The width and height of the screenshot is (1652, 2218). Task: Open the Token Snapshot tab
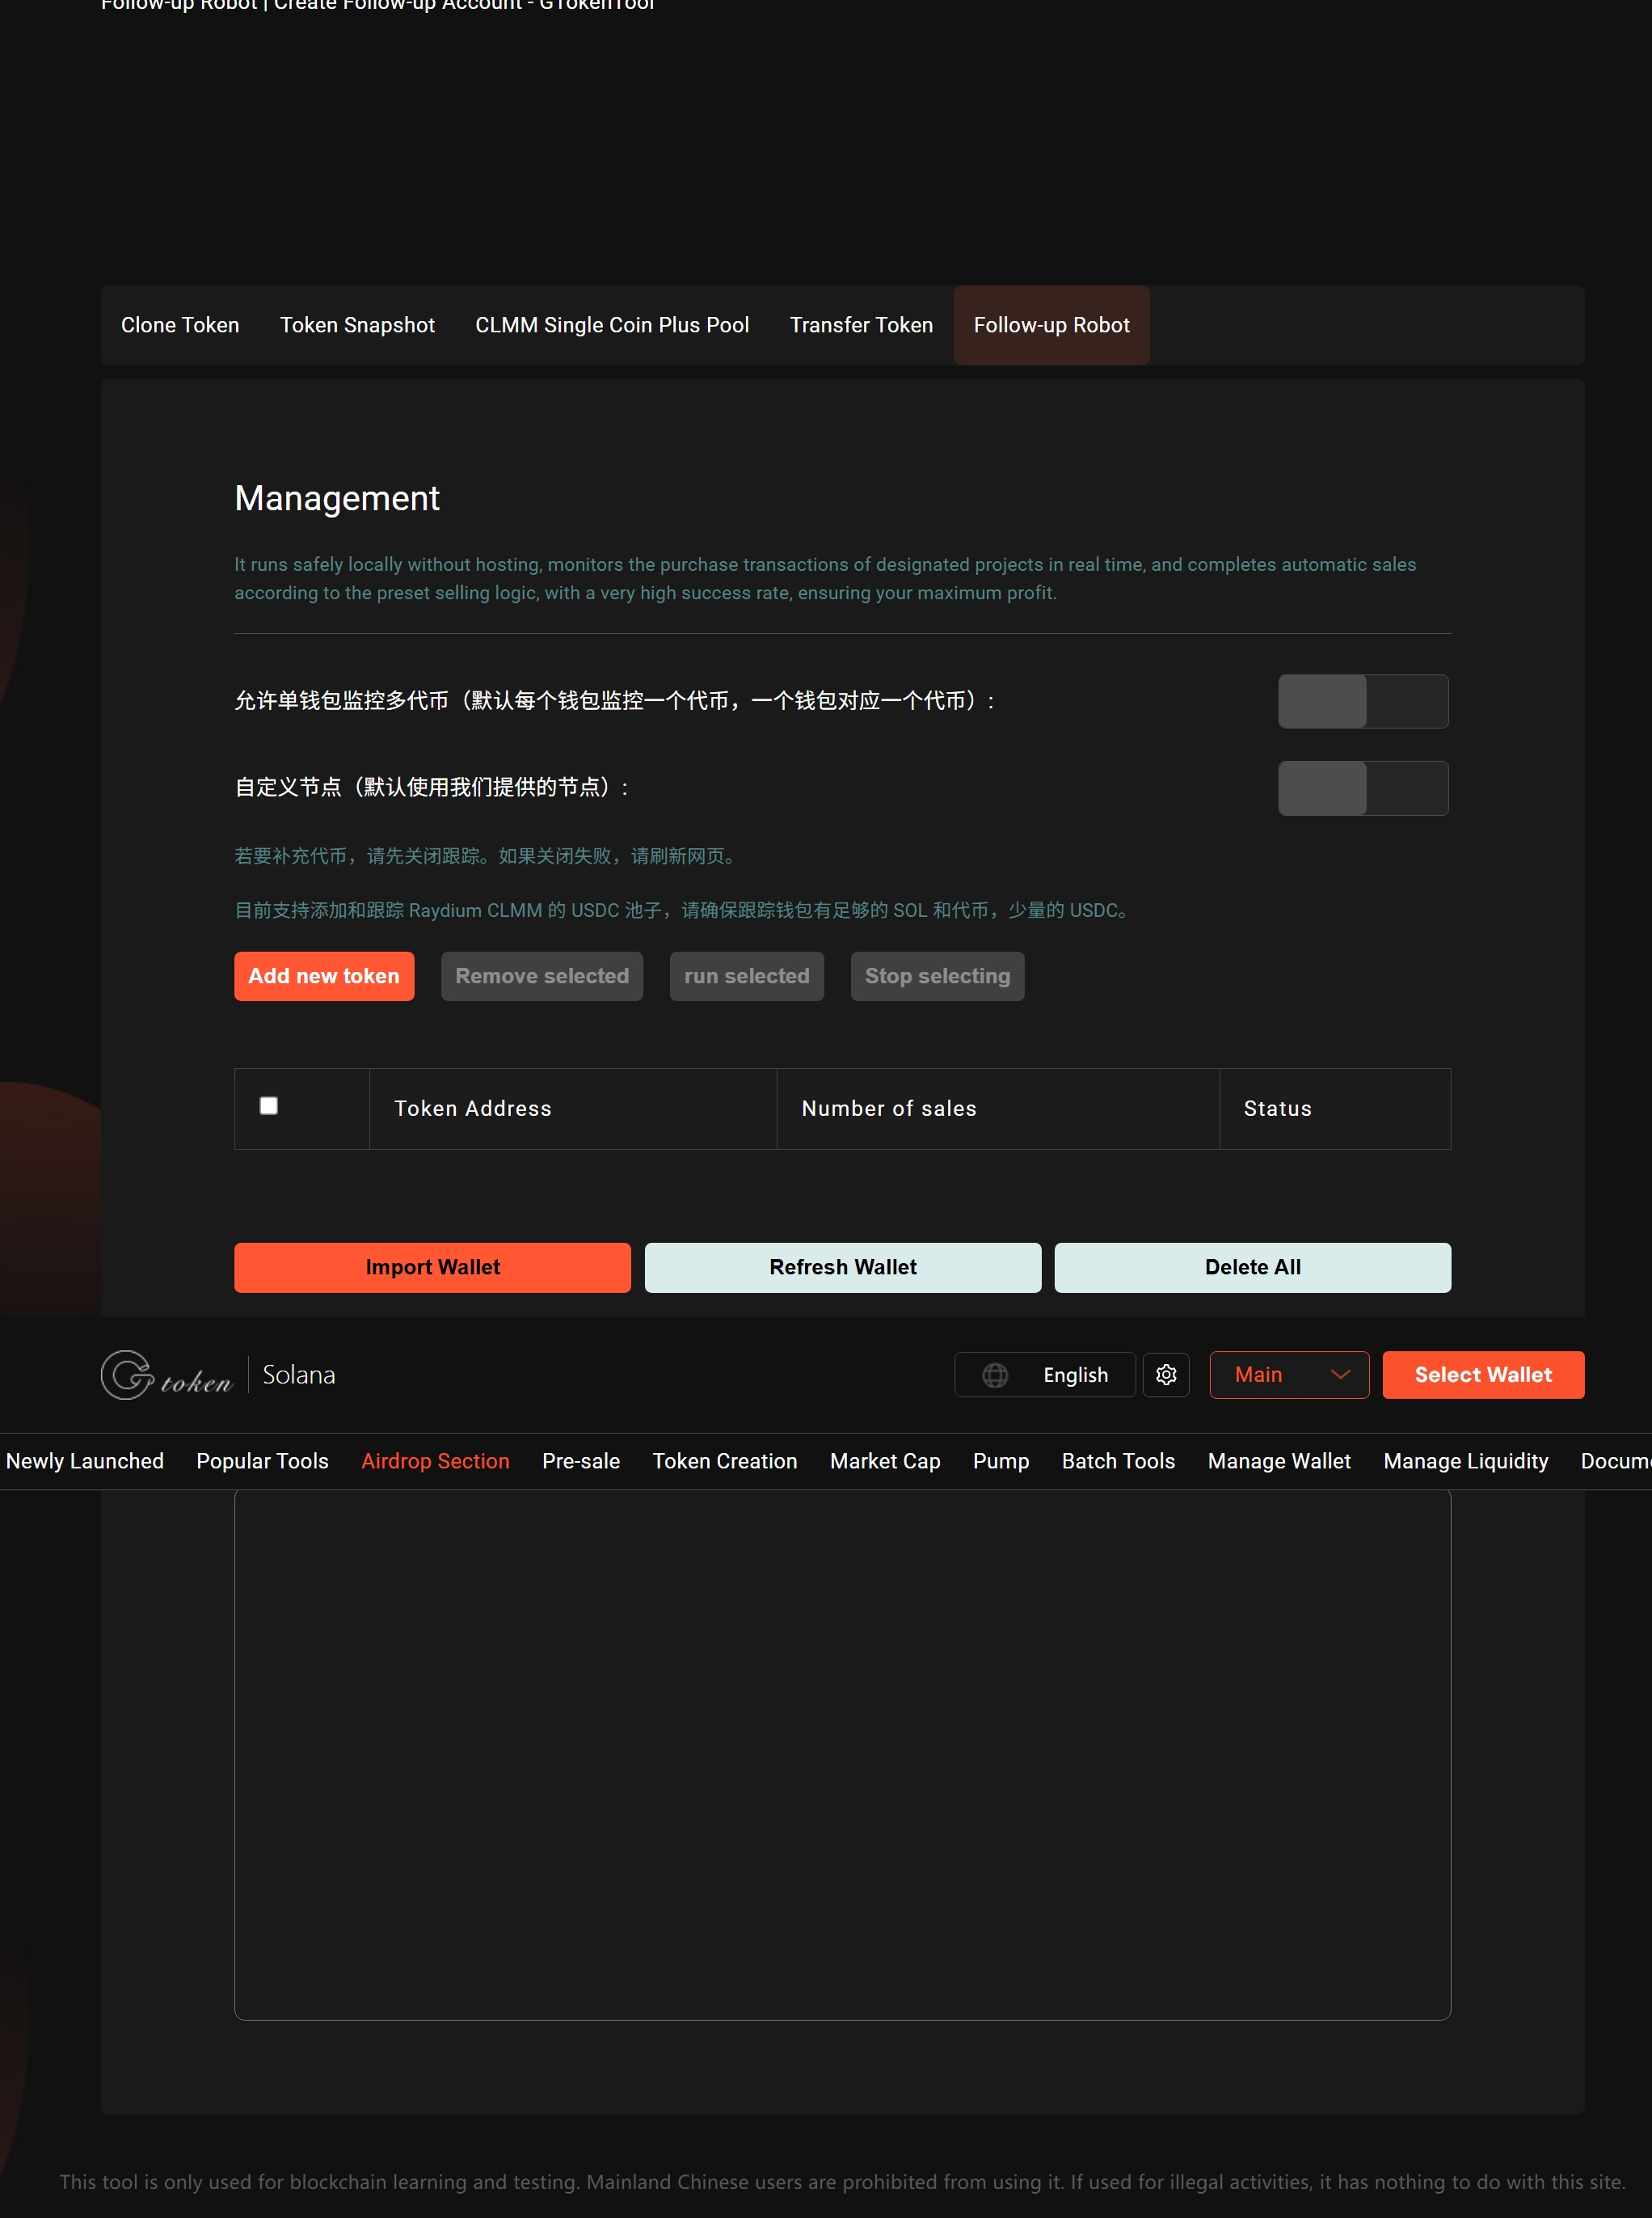pyautogui.click(x=357, y=324)
